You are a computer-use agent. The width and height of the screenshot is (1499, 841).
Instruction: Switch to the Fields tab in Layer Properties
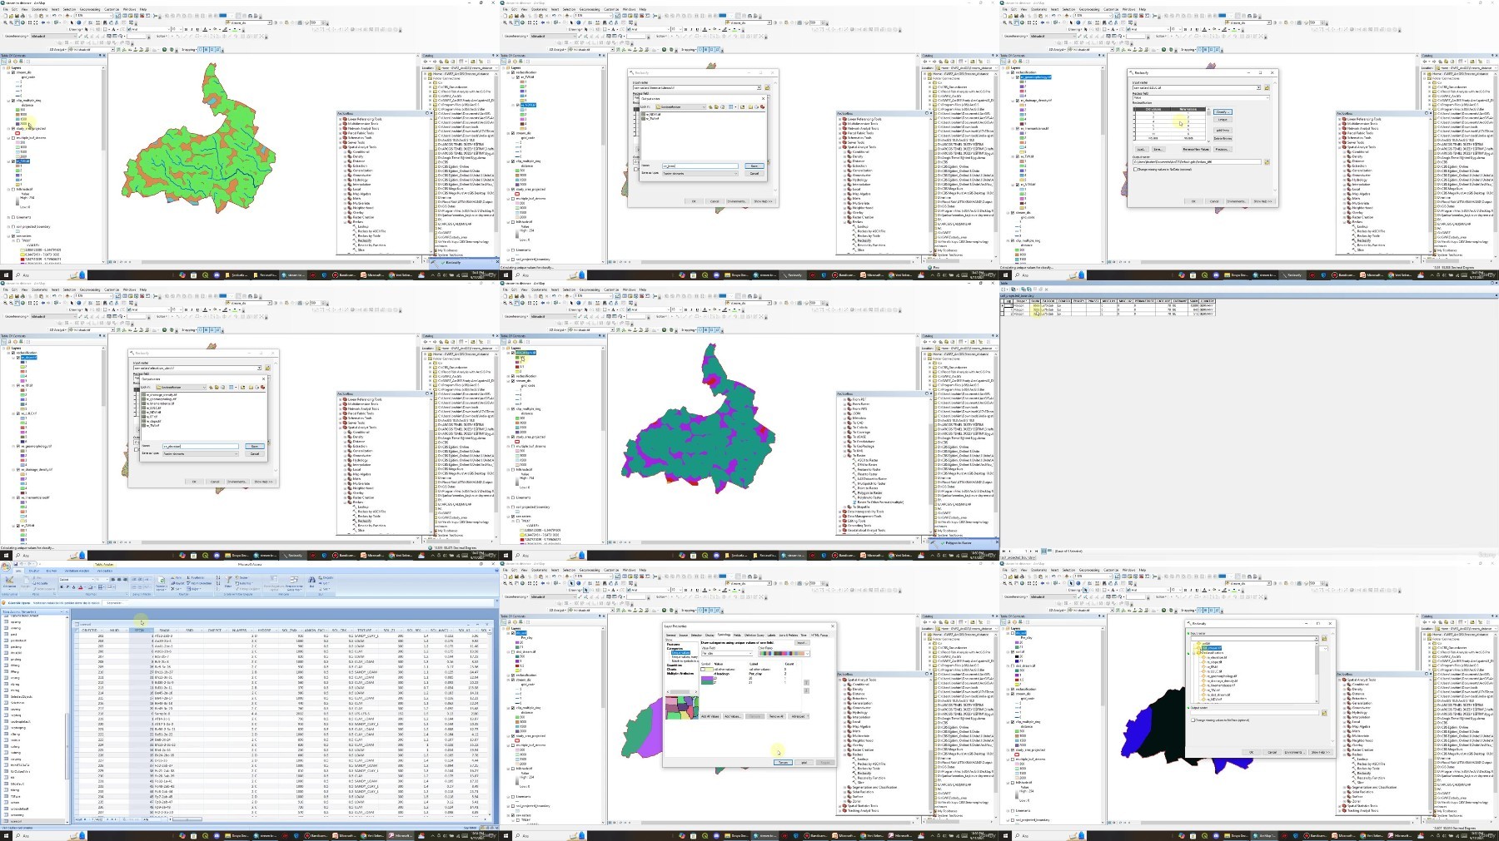[737, 635]
